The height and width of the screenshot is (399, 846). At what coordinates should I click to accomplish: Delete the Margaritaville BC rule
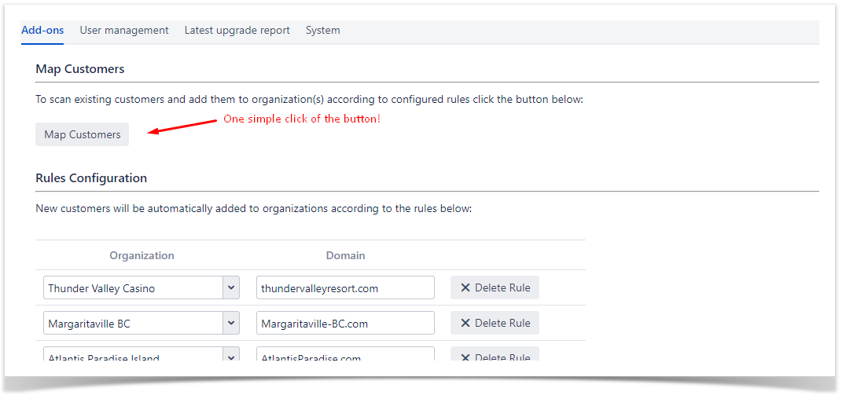495,323
